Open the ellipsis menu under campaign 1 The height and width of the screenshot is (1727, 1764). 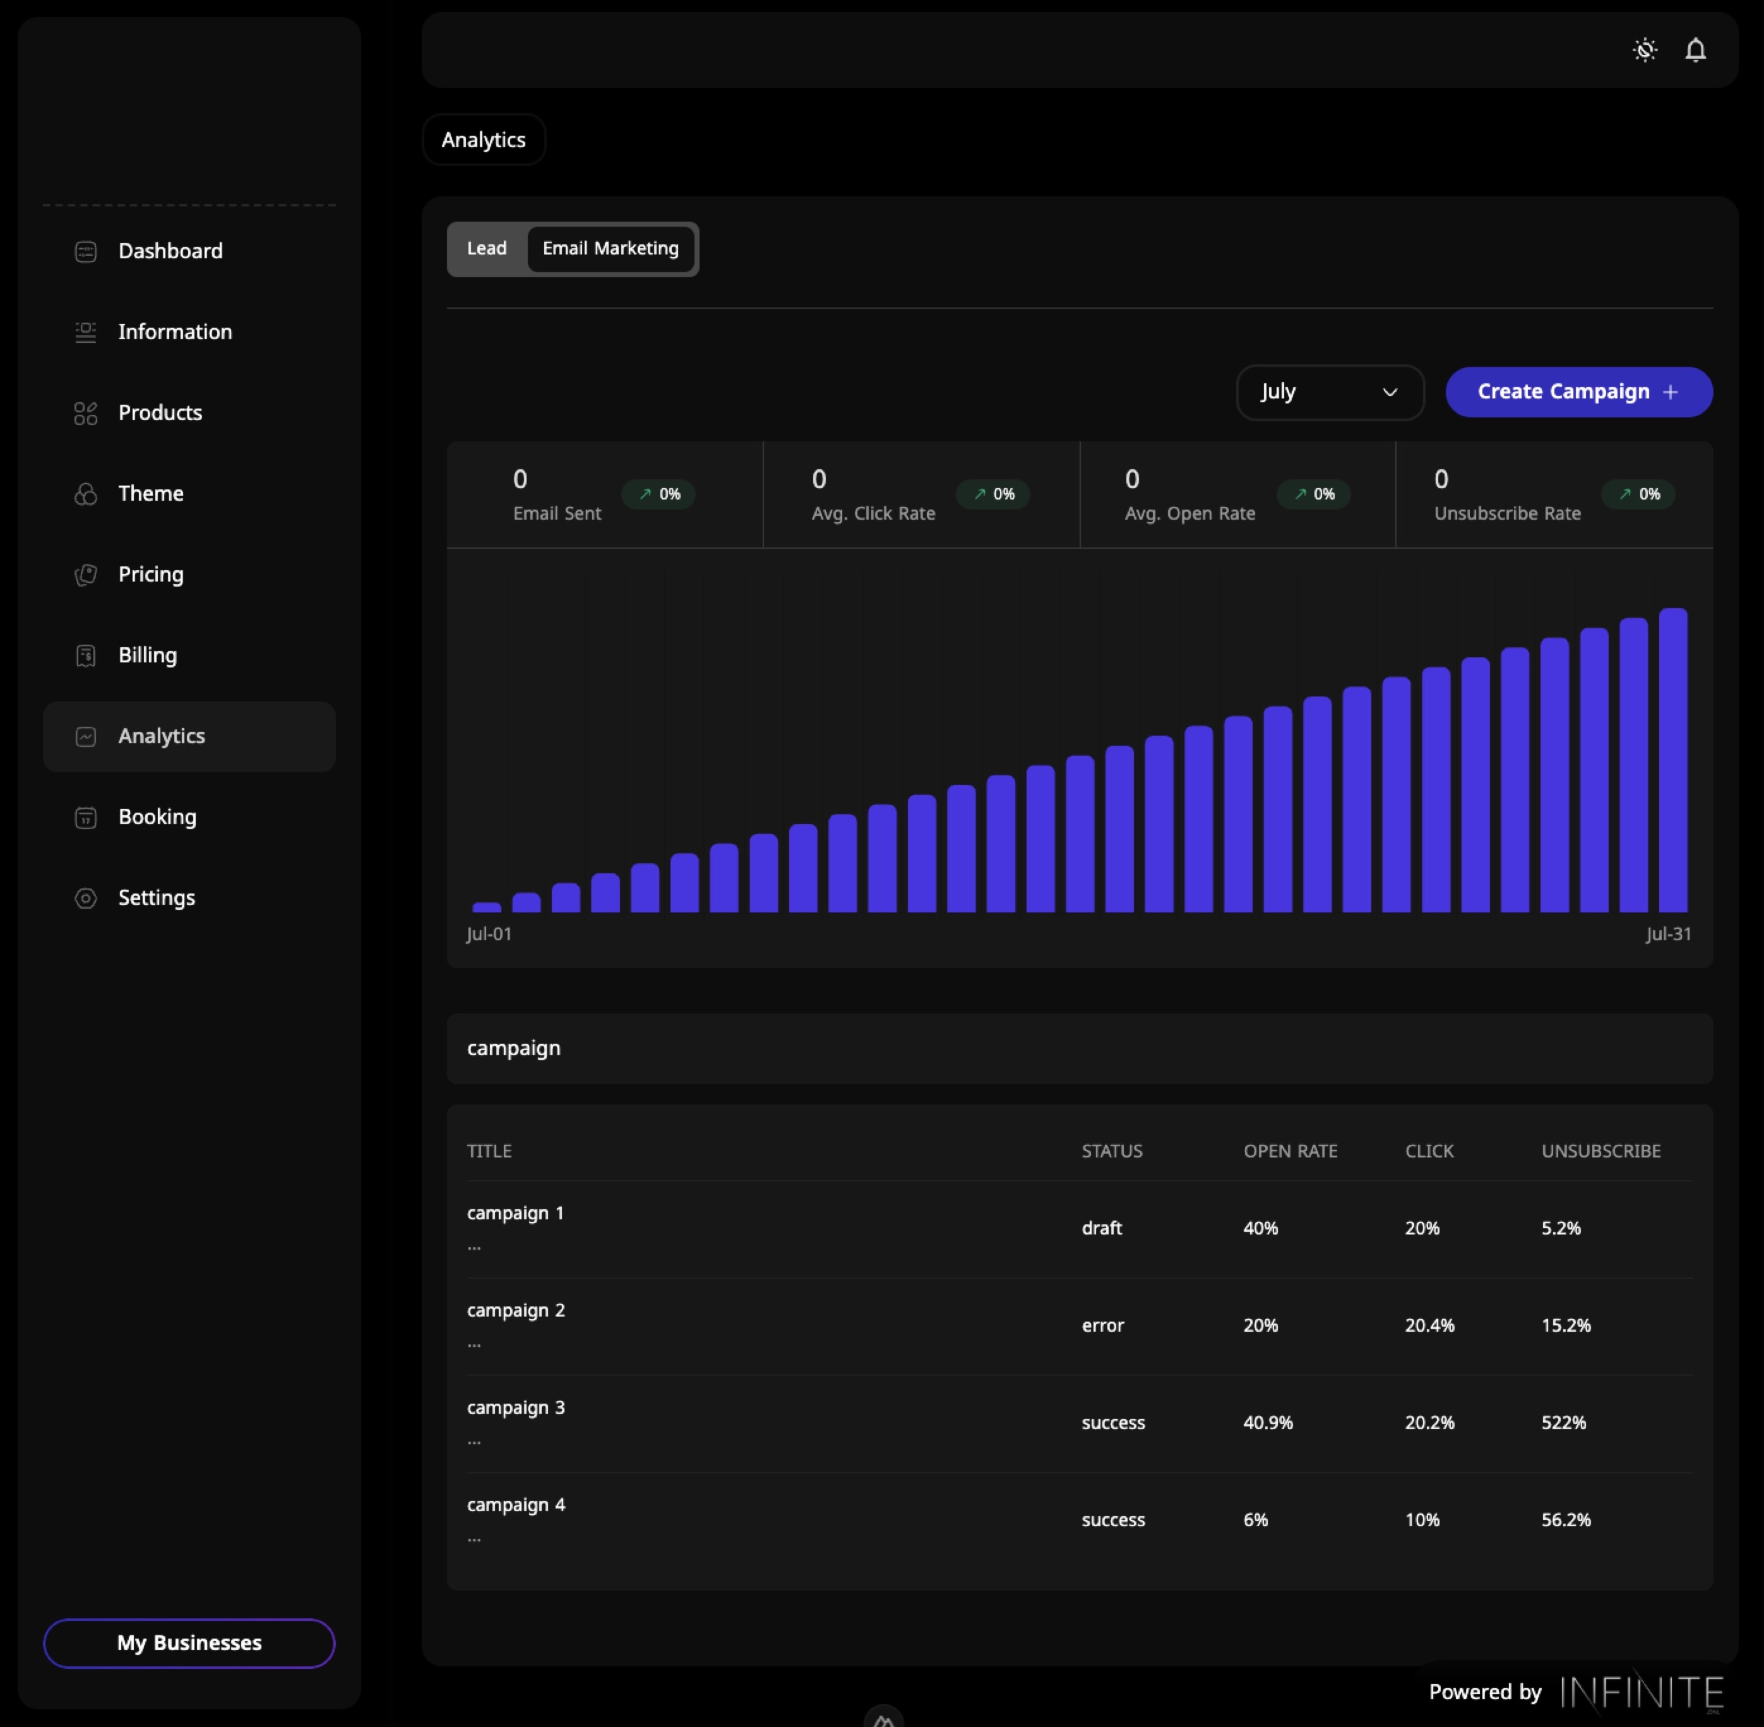474,1247
